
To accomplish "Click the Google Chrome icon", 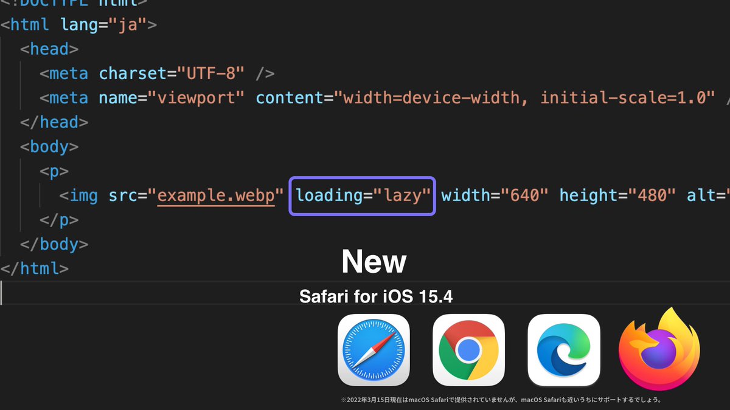I will coord(468,350).
